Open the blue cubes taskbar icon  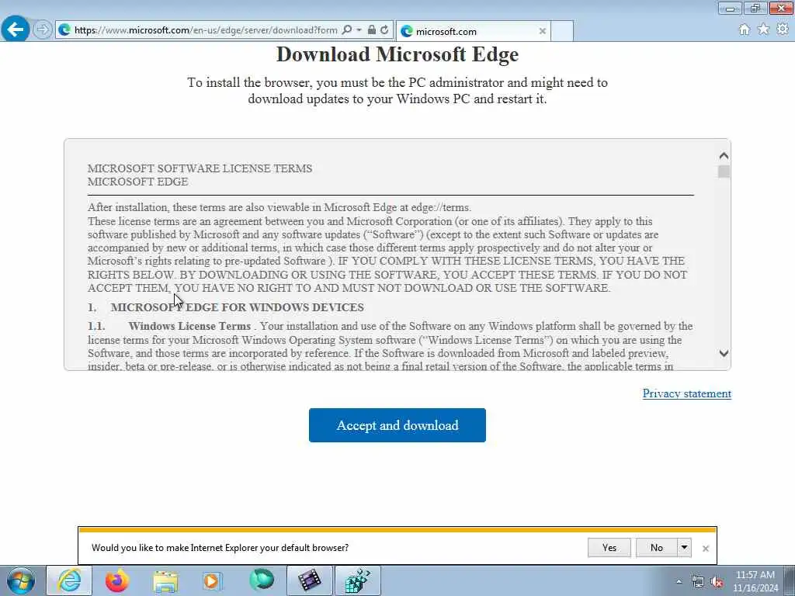pos(357,580)
